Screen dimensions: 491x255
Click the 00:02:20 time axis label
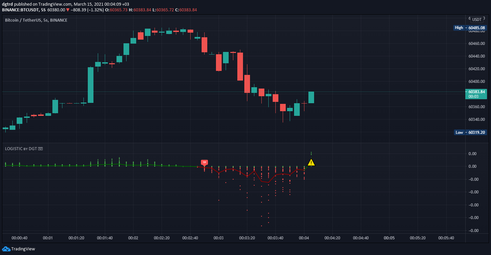pyautogui.click(x=162, y=238)
